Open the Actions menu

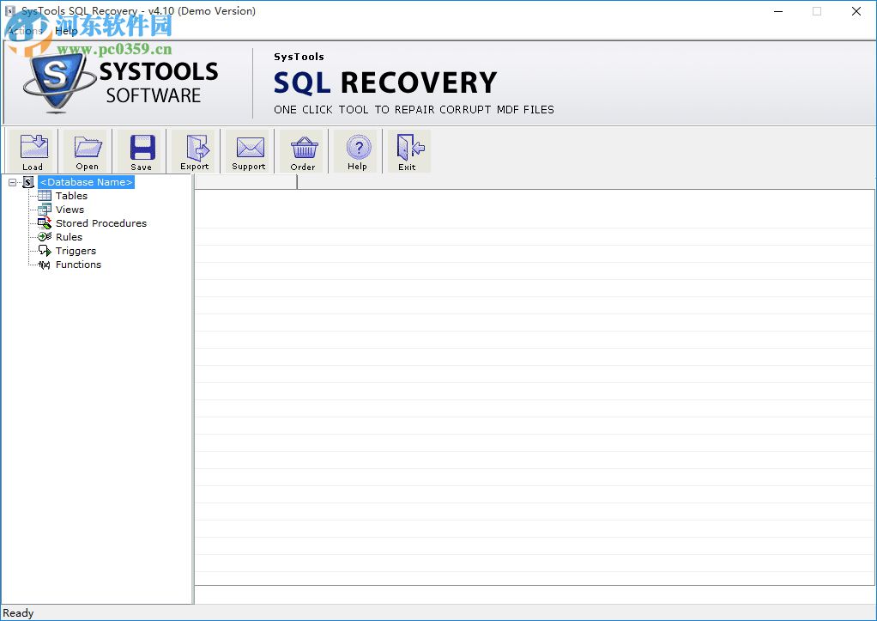pos(24,30)
